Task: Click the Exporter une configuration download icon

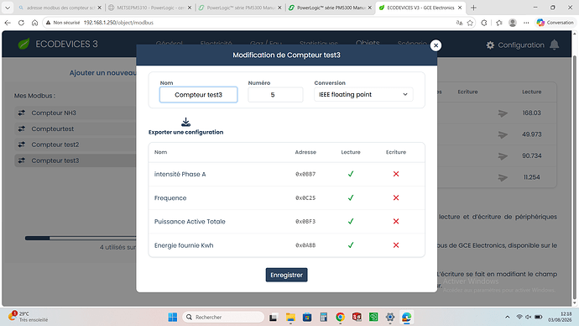Action: [x=185, y=122]
